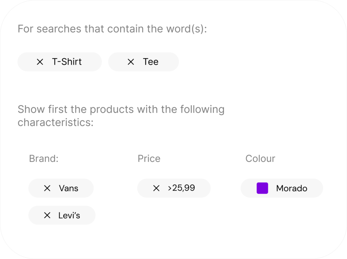
Task: Click the Vans brand chip text
Action: tap(68, 188)
